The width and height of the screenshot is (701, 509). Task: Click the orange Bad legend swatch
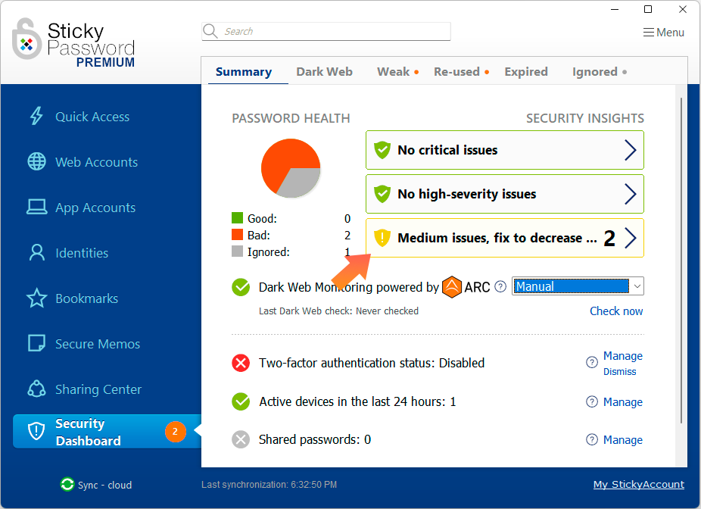pyautogui.click(x=237, y=234)
